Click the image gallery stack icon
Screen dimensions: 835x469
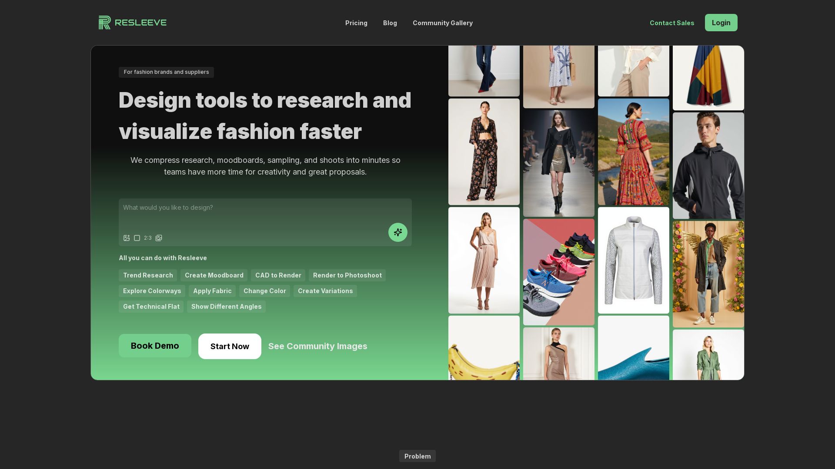pyautogui.click(x=159, y=238)
